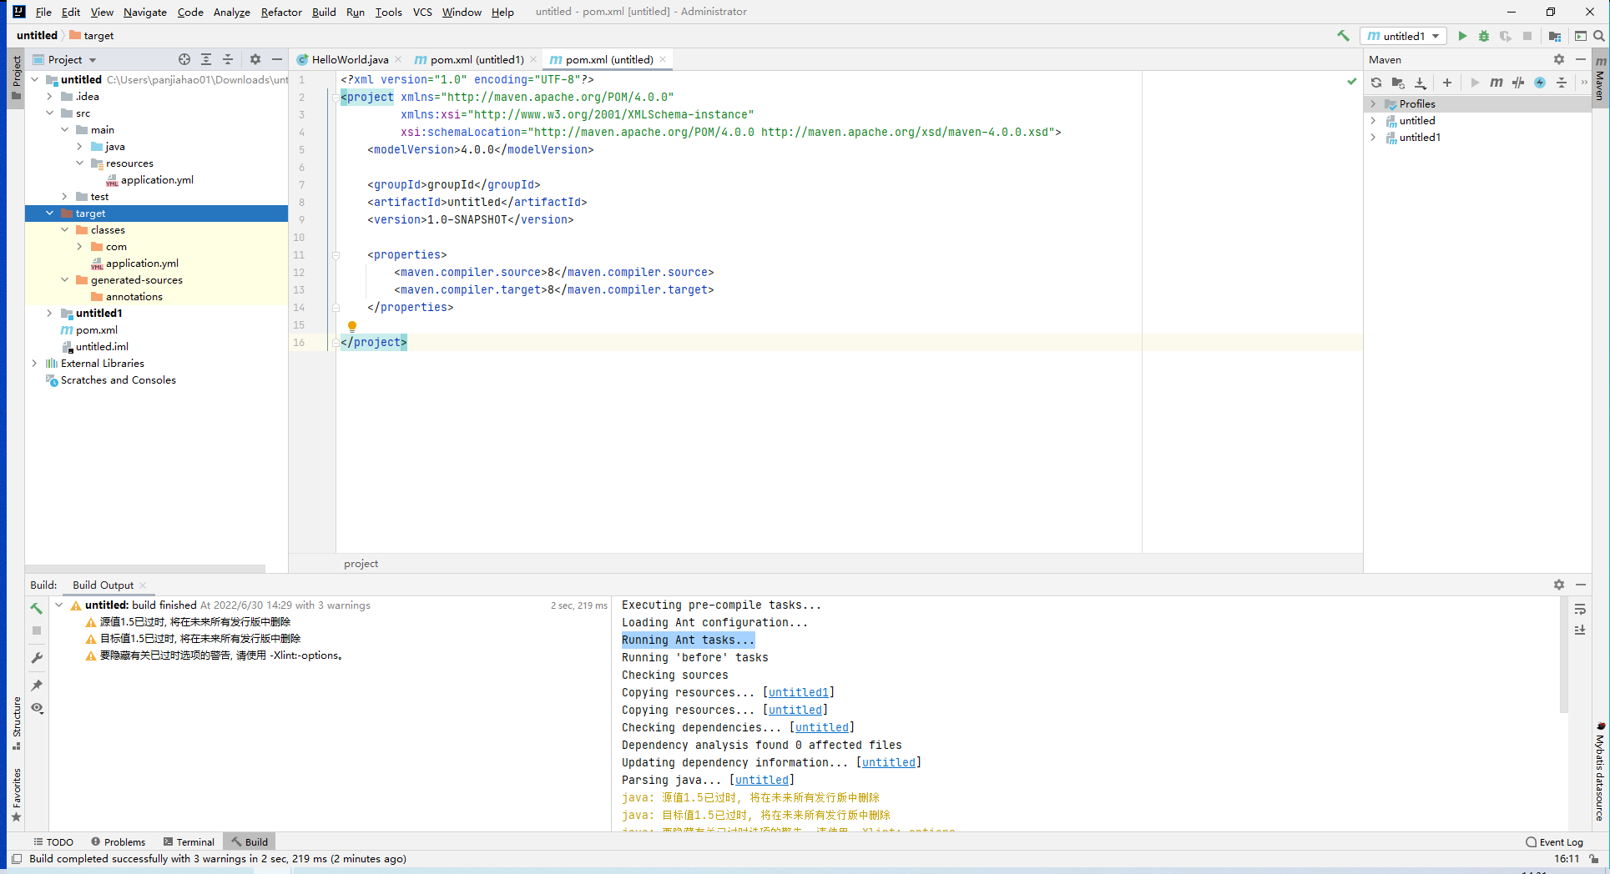Toggle Maven offline mode
Image resolution: width=1610 pixels, height=874 pixels.
tap(1518, 83)
